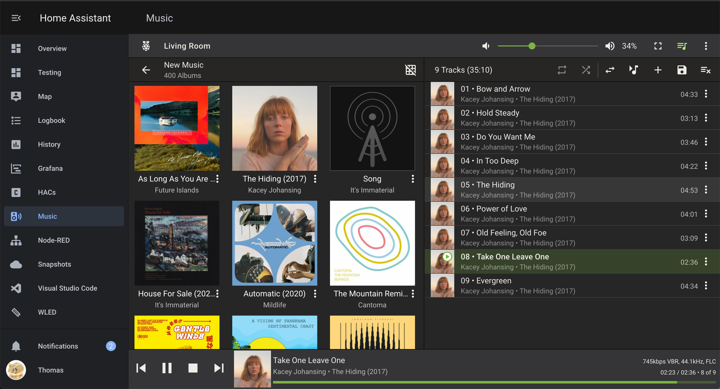Open the Overview dashboard
Screen dimensions: 720x389
point(64,48)
